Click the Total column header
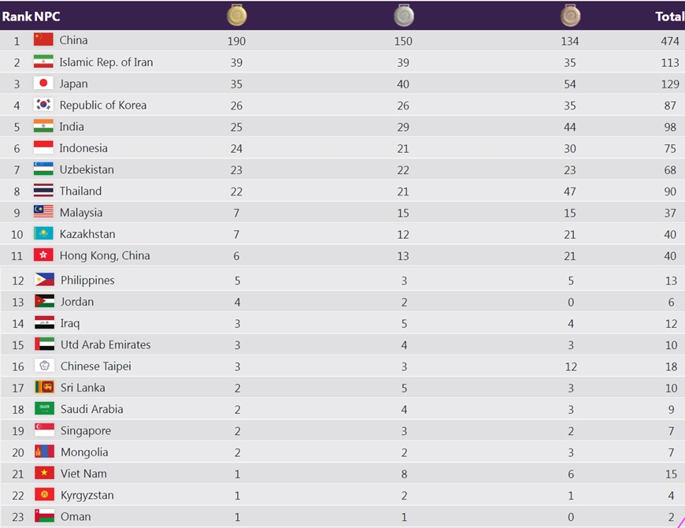The image size is (685, 528). pos(669,16)
